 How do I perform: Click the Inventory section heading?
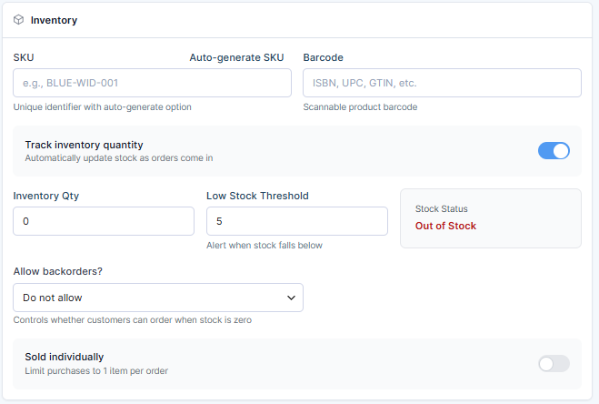point(54,20)
